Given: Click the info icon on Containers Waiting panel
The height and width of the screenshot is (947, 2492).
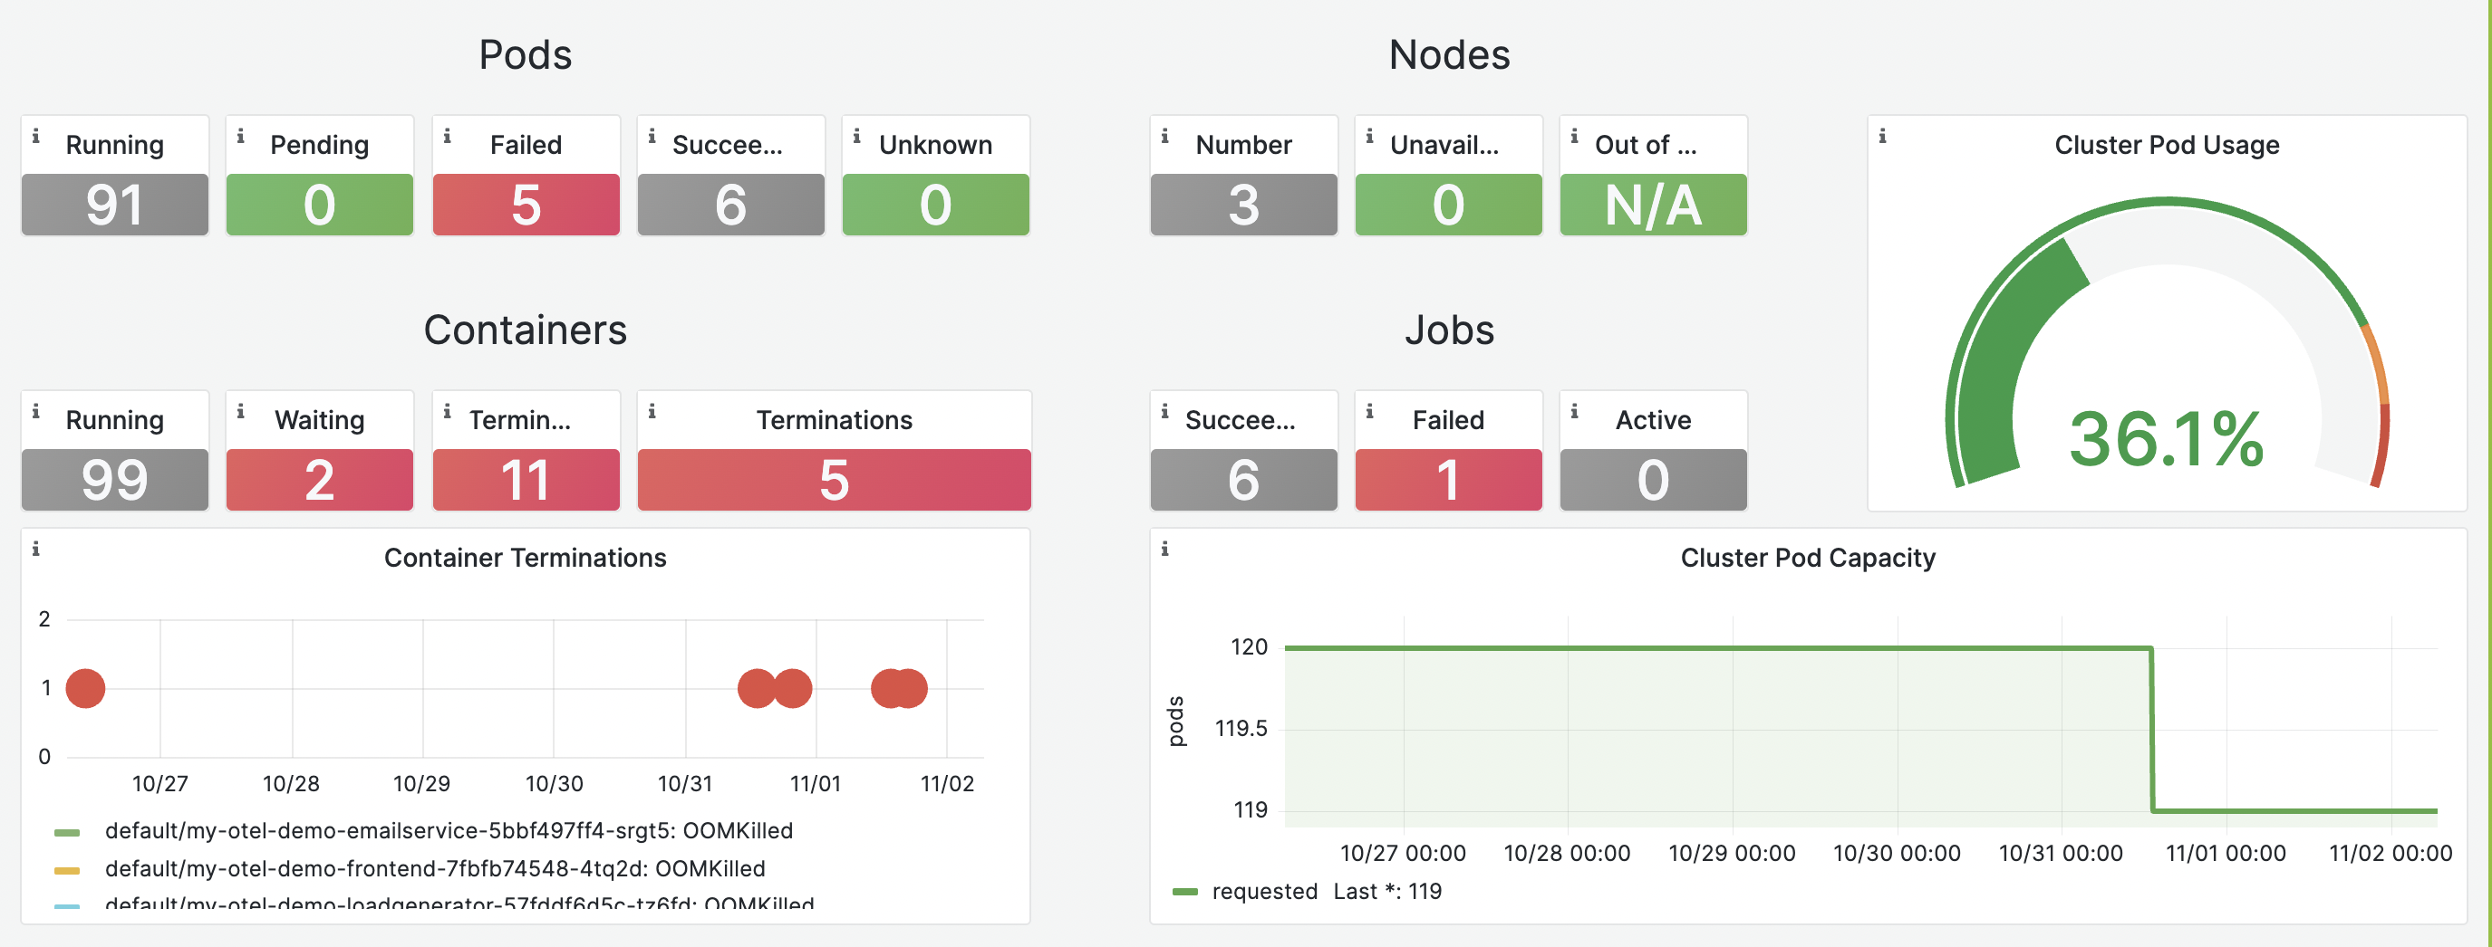Looking at the screenshot, I should tap(241, 412).
